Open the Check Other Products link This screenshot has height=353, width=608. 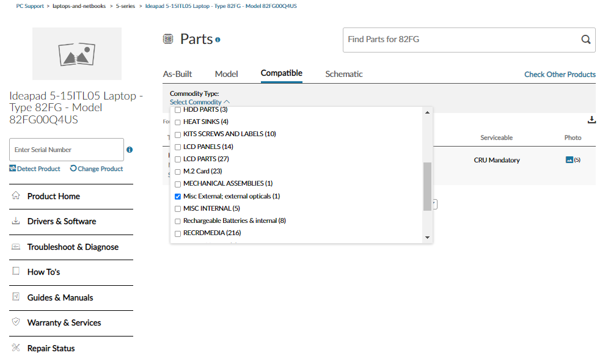coord(560,75)
